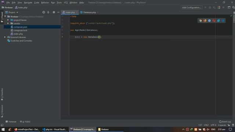Open in Chrome browser icon
The image size is (235, 132).
200,21
